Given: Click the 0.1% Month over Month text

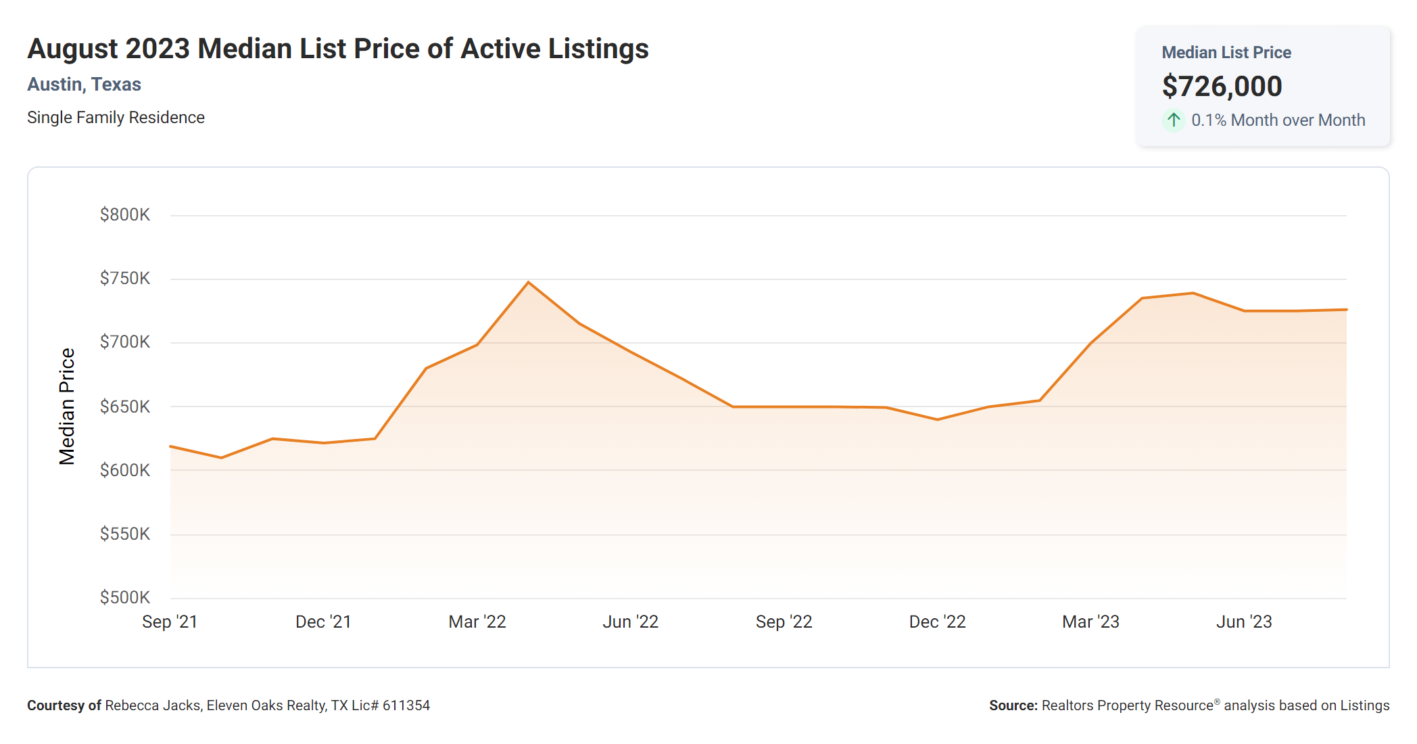Looking at the screenshot, I should 1278,120.
